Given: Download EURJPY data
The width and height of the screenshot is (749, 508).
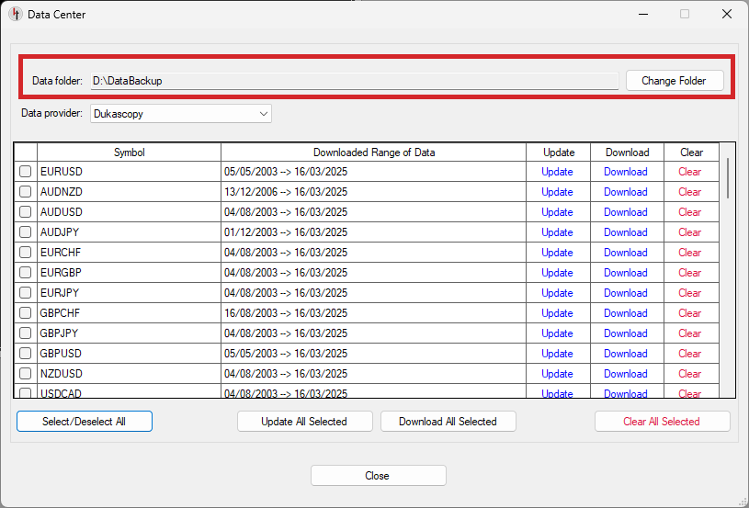Looking at the screenshot, I should (626, 293).
